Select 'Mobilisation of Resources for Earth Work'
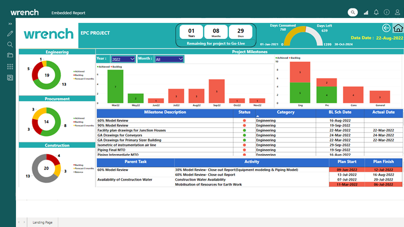404x227 pixels. pyautogui.click(x=208, y=184)
